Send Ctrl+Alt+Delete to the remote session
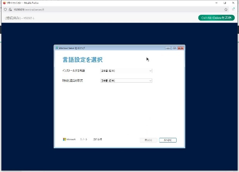The width and height of the screenshot is (239, 172). point(216,17)
